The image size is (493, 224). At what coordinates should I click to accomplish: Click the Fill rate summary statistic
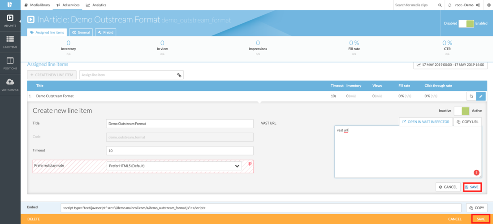(354, 47)
